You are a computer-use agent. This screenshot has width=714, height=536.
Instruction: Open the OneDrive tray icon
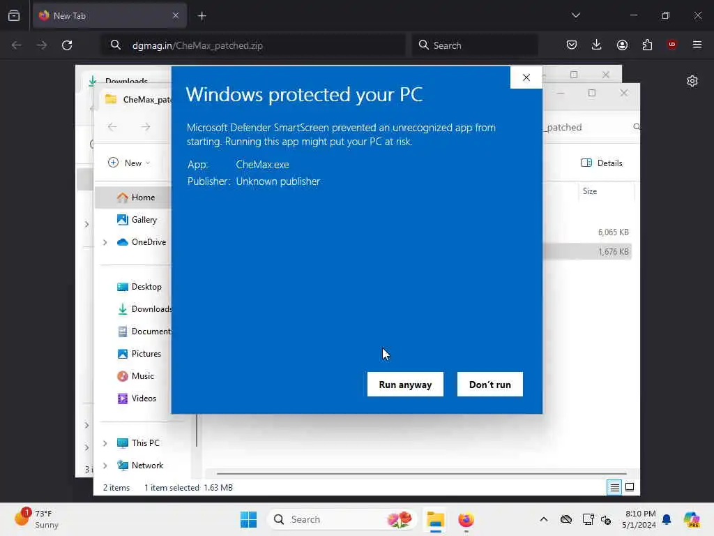566,519
